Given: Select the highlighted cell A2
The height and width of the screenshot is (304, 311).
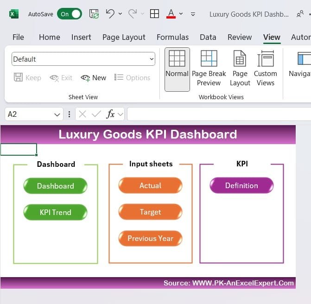Looking at the screenshot, I should pos(19,150).
